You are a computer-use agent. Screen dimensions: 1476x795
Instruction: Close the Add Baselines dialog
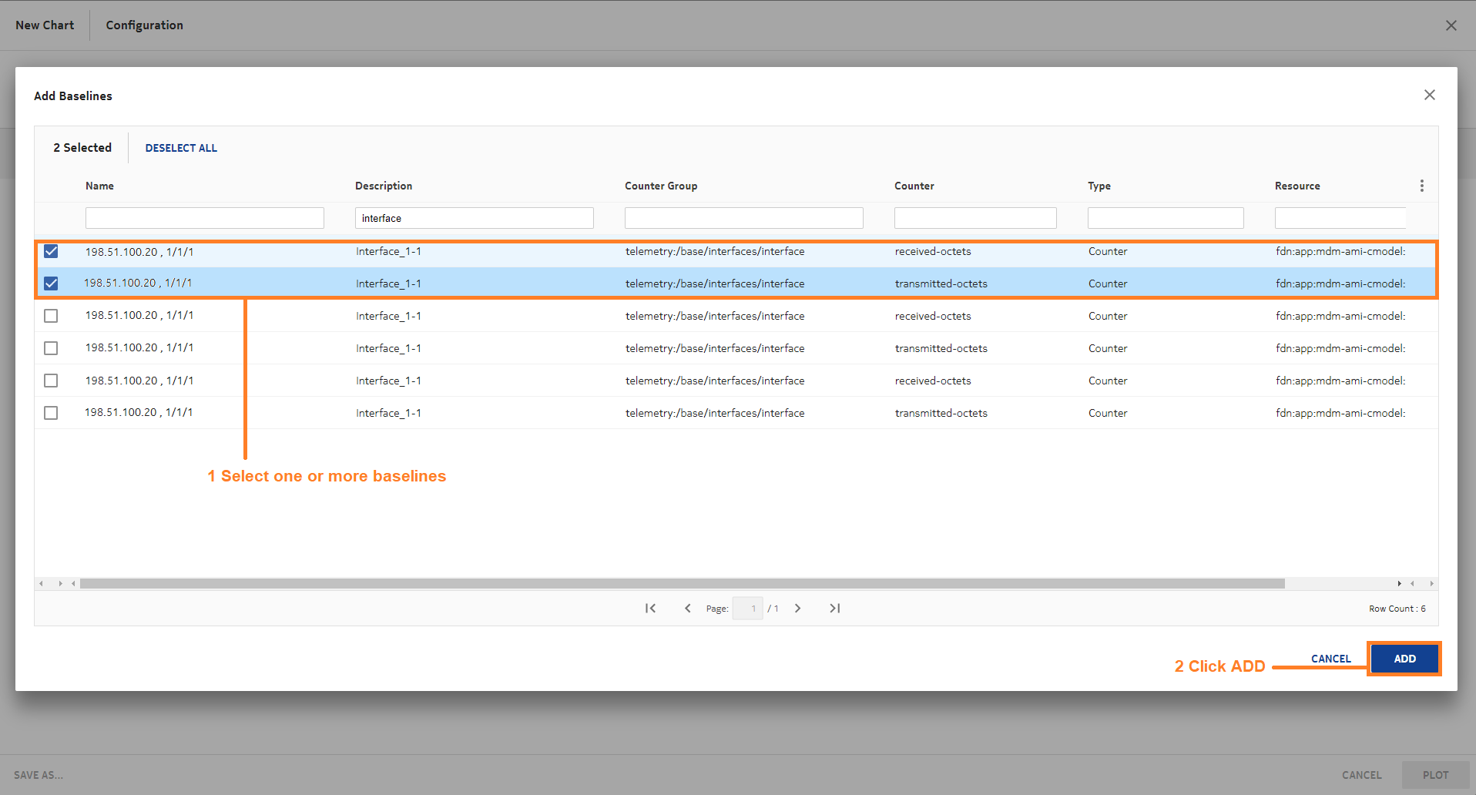point(1430,95)
